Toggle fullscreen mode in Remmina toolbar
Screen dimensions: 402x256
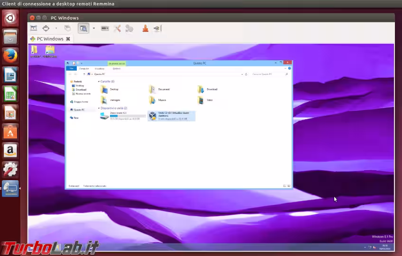click(46, 28)
